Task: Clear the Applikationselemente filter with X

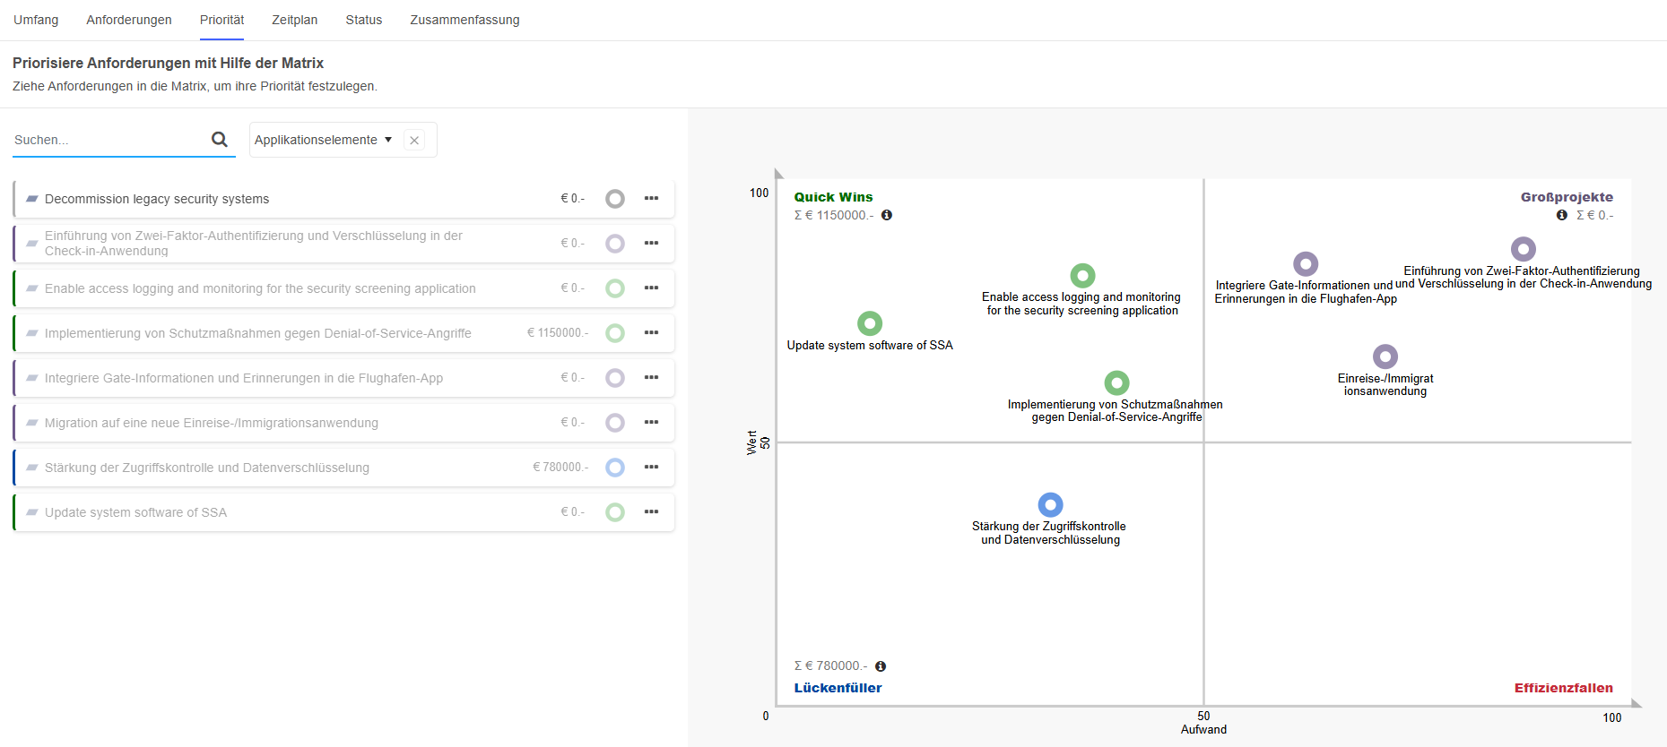Action: tap(414, 141)
